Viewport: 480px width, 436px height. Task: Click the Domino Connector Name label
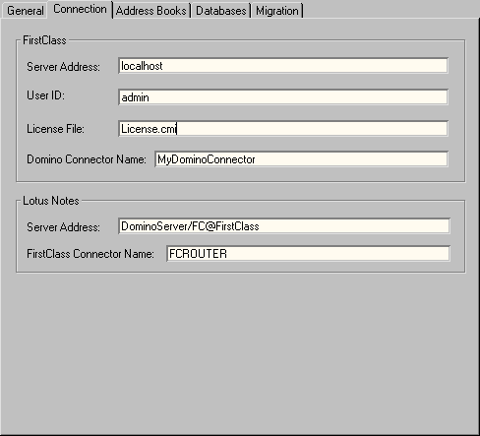click(87, 159)
